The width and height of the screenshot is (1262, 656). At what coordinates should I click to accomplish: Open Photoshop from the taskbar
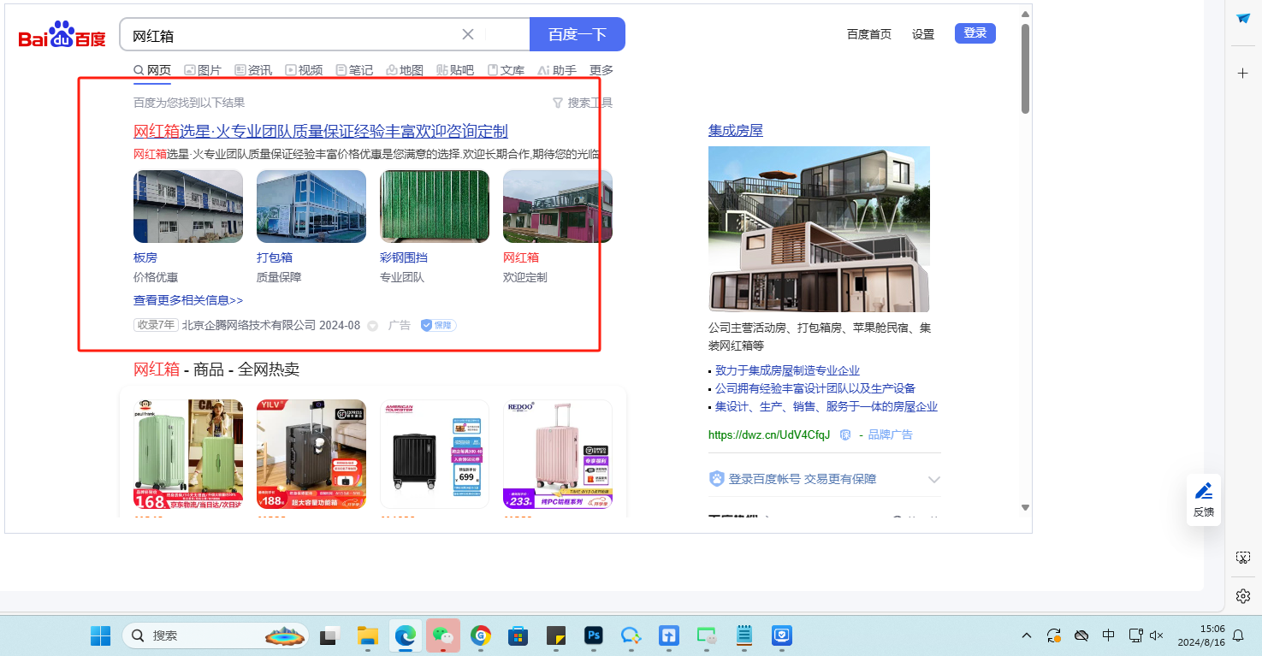[x=593, y=635]
